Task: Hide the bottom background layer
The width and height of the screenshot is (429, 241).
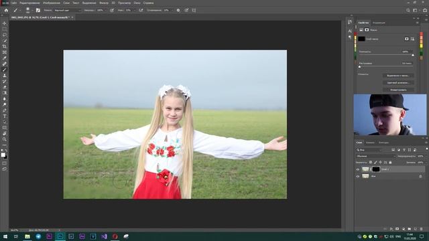Action: pyautogui.click(x=357, y=177)
